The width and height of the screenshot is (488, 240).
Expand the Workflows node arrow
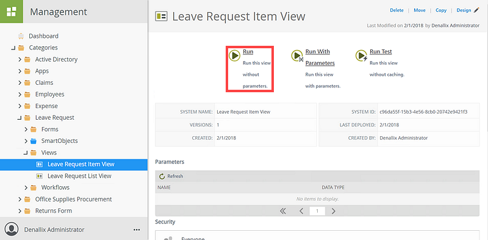[x=26, y=187]
